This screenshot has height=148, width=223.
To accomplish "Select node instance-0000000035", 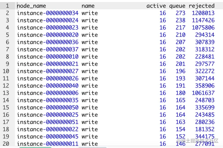I will pyautogui.click(x=48, y=100).
